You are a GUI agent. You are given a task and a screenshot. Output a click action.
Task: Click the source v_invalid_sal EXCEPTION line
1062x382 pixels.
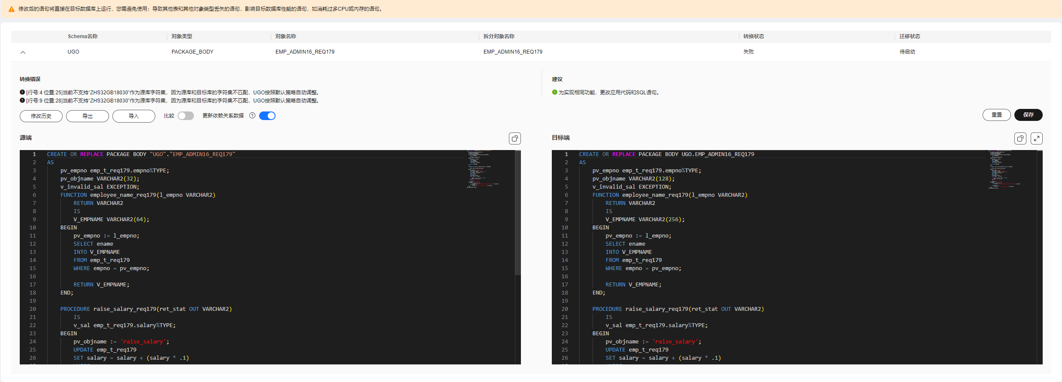pyautogui.click(x=100, y=187)
